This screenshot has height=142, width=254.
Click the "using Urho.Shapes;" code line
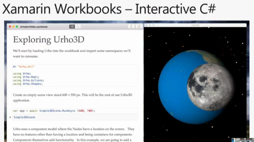(x=28, y=84)
